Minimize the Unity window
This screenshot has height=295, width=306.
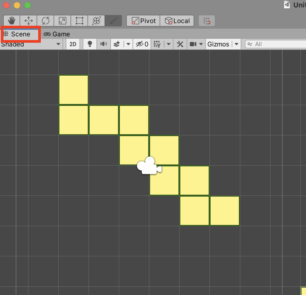click(x=17, y=5)
